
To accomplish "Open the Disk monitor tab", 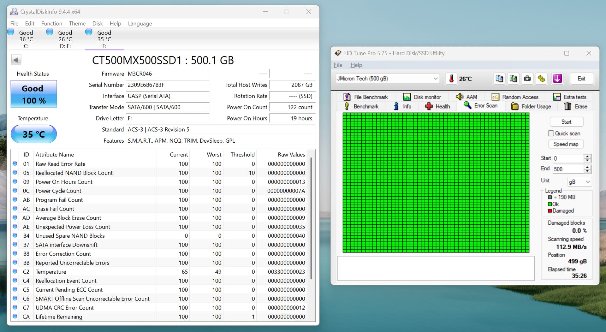I will [x=422, y=97].
